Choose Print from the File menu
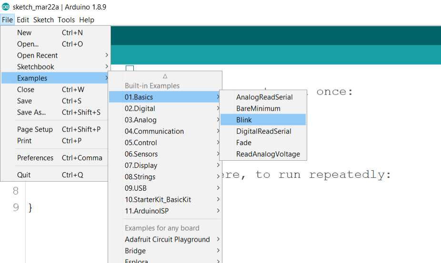441x263 pixels. pyautogui.click(x=55, y=141)
